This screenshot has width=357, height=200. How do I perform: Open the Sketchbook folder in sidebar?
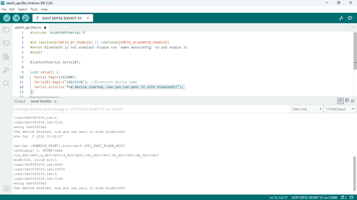pos(6,29)
